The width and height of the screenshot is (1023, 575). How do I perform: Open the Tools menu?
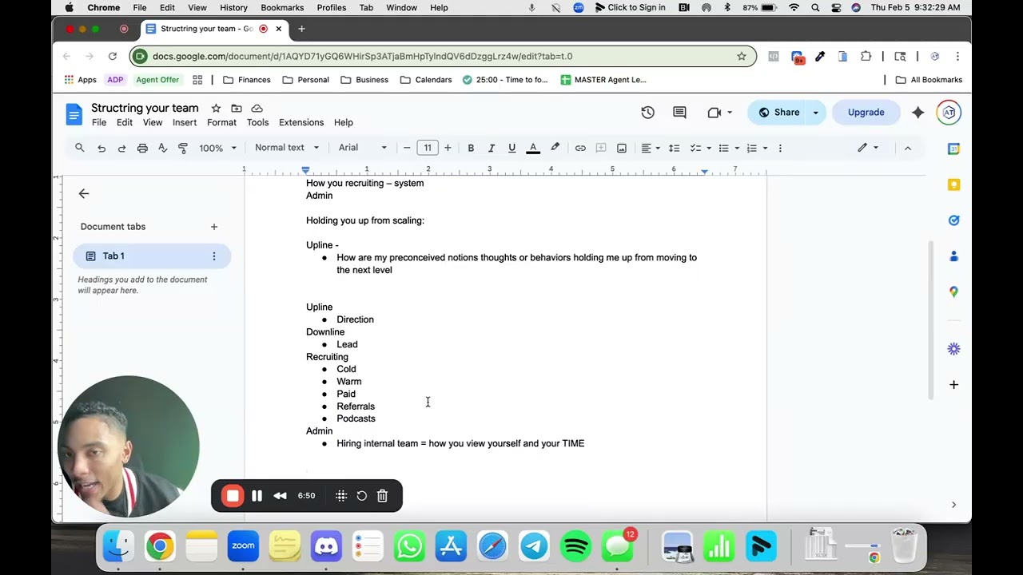257,123
